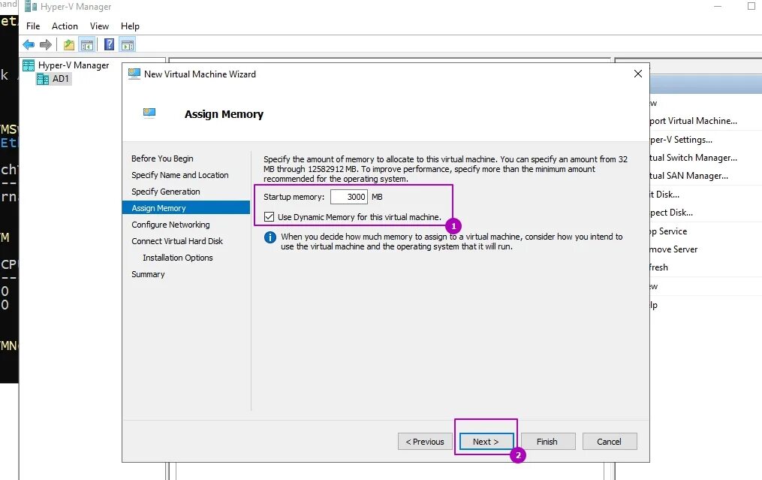Go to Installation Options step

(x=178, y=258)
